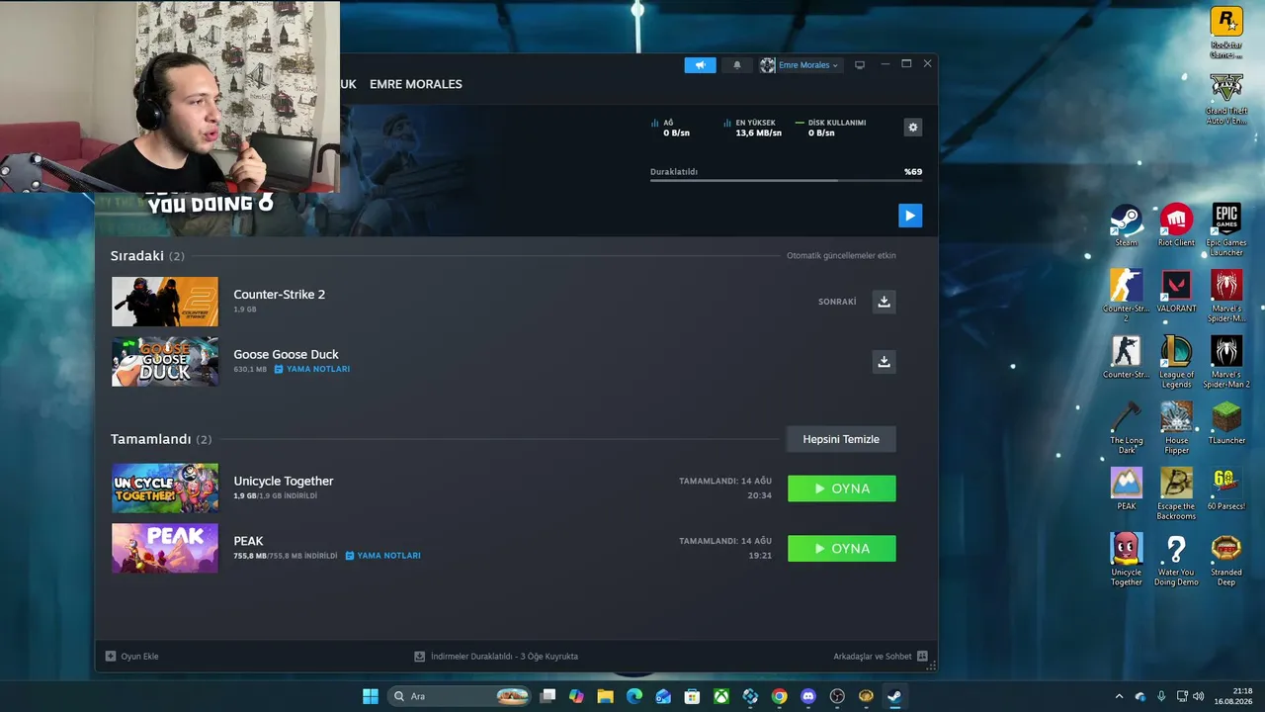Viewport: 1265px width, 712px height.
Task: Click the Goose Goose Duck title text
Action: pos(287,354)
